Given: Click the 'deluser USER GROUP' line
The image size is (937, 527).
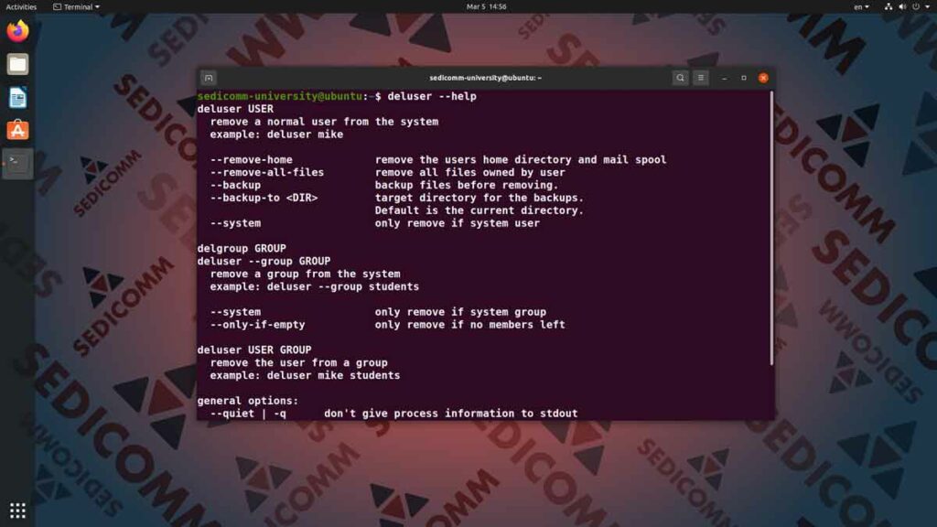Looking at the screenshot, I should (x=254, y=350).
